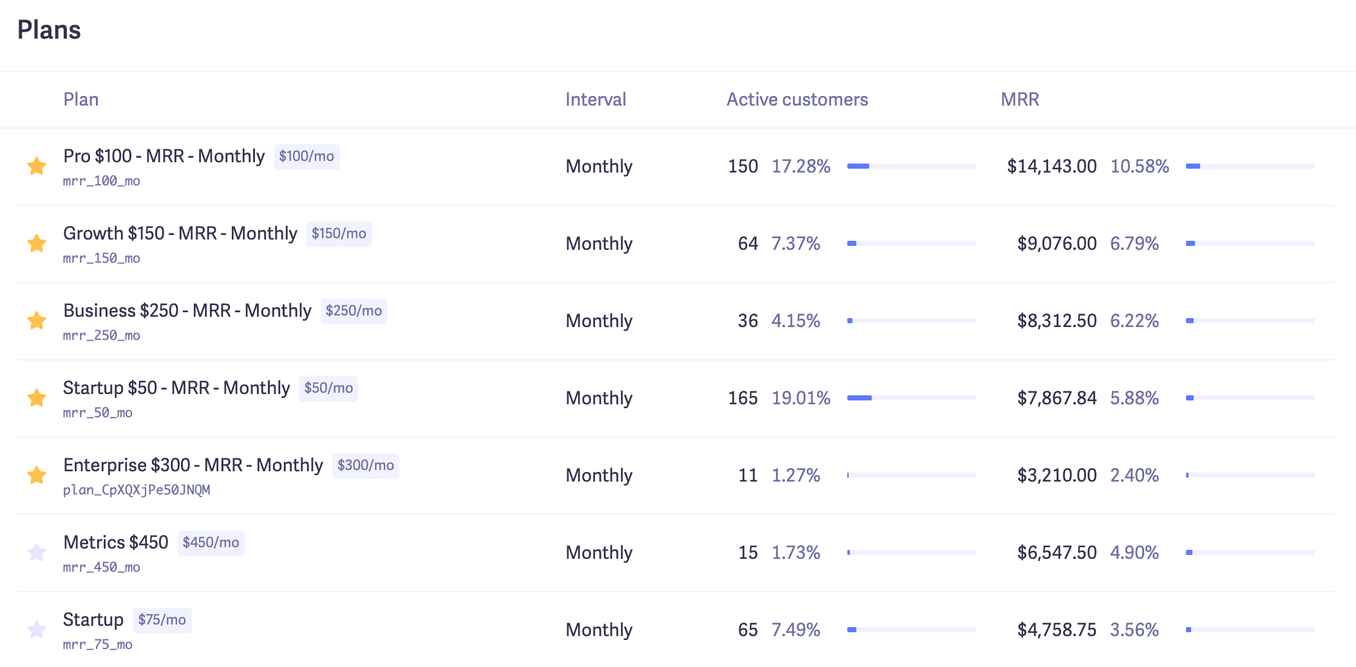1356x667 pixels.
Task: Select the Growth $150 plan name
Action: [180, 233]
